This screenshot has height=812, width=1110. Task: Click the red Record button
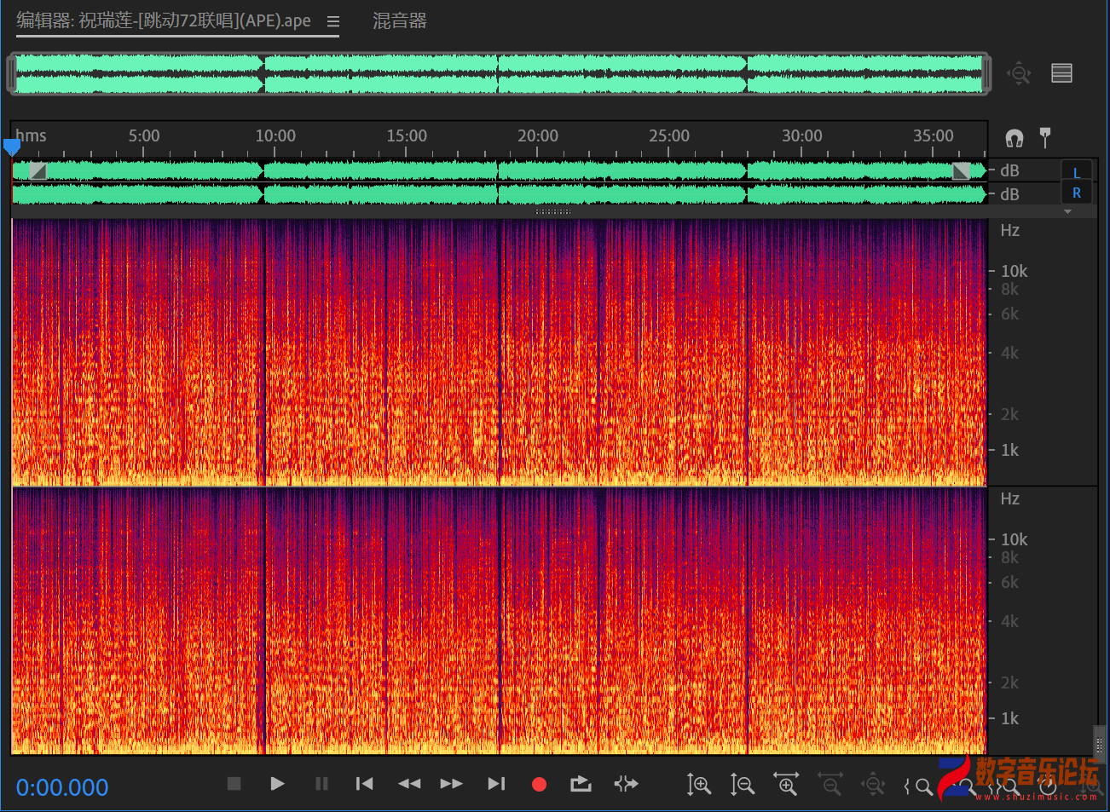[539, 784]
